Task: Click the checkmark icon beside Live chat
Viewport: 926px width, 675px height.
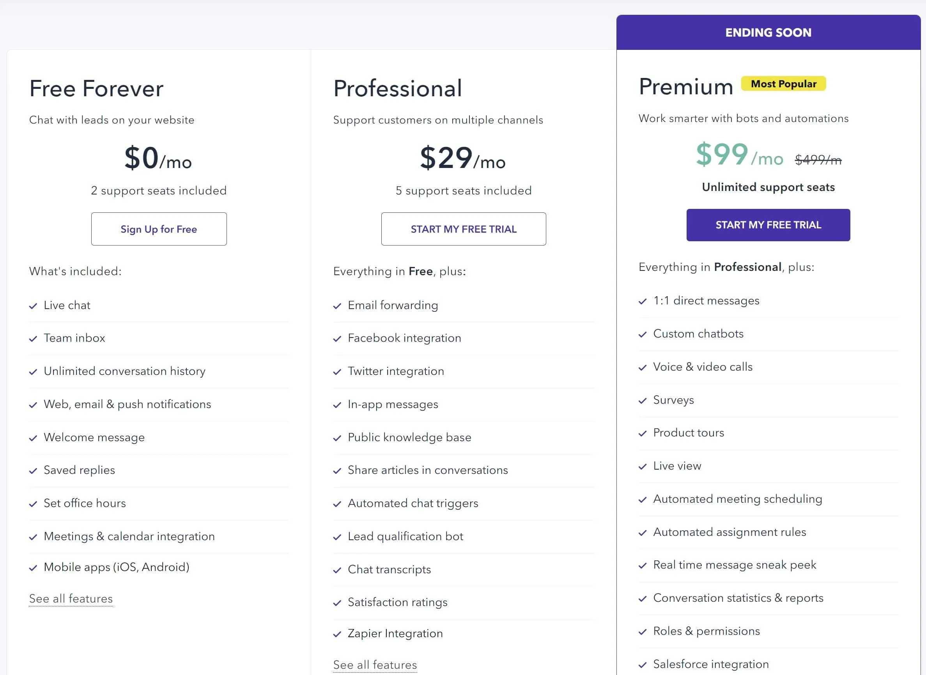Action: 33,306
